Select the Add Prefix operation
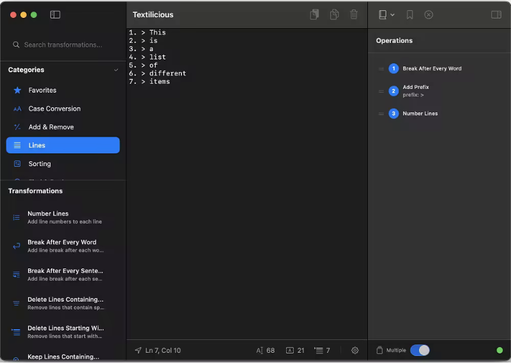Image resolution: width=511 pixels, height=363 pixels. tap(416, 91)
